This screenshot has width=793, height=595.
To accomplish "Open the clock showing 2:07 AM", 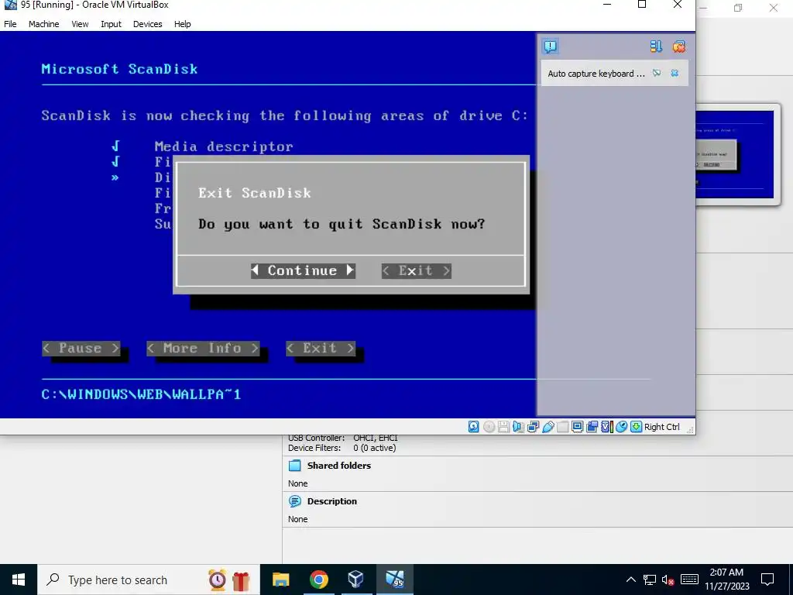I will tap(726, 580).
